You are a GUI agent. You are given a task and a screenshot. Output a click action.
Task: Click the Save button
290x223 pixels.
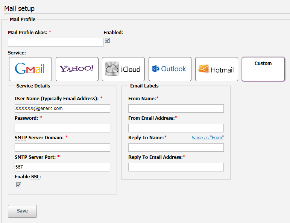click(22, 211)
